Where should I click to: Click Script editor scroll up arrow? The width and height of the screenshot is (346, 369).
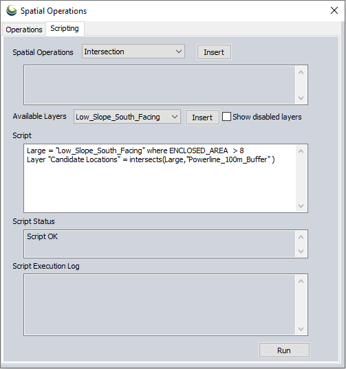301,151
